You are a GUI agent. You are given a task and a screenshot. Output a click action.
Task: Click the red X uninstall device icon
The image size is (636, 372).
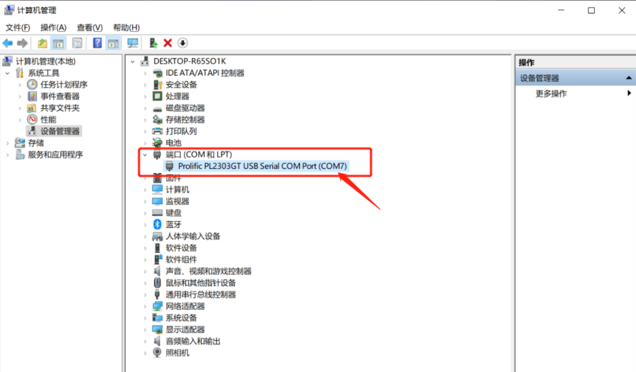point(168,43)
